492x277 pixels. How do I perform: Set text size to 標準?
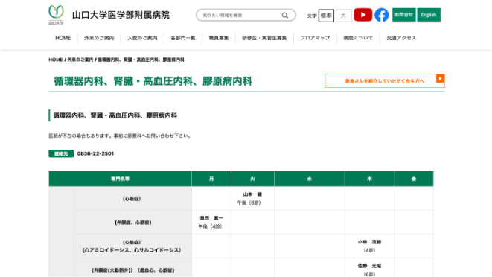(x=326, y=16)
